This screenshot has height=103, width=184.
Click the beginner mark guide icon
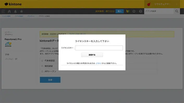[128, 11]
